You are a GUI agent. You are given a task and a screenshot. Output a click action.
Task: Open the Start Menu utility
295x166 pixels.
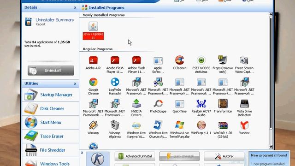tap(50, 122)
